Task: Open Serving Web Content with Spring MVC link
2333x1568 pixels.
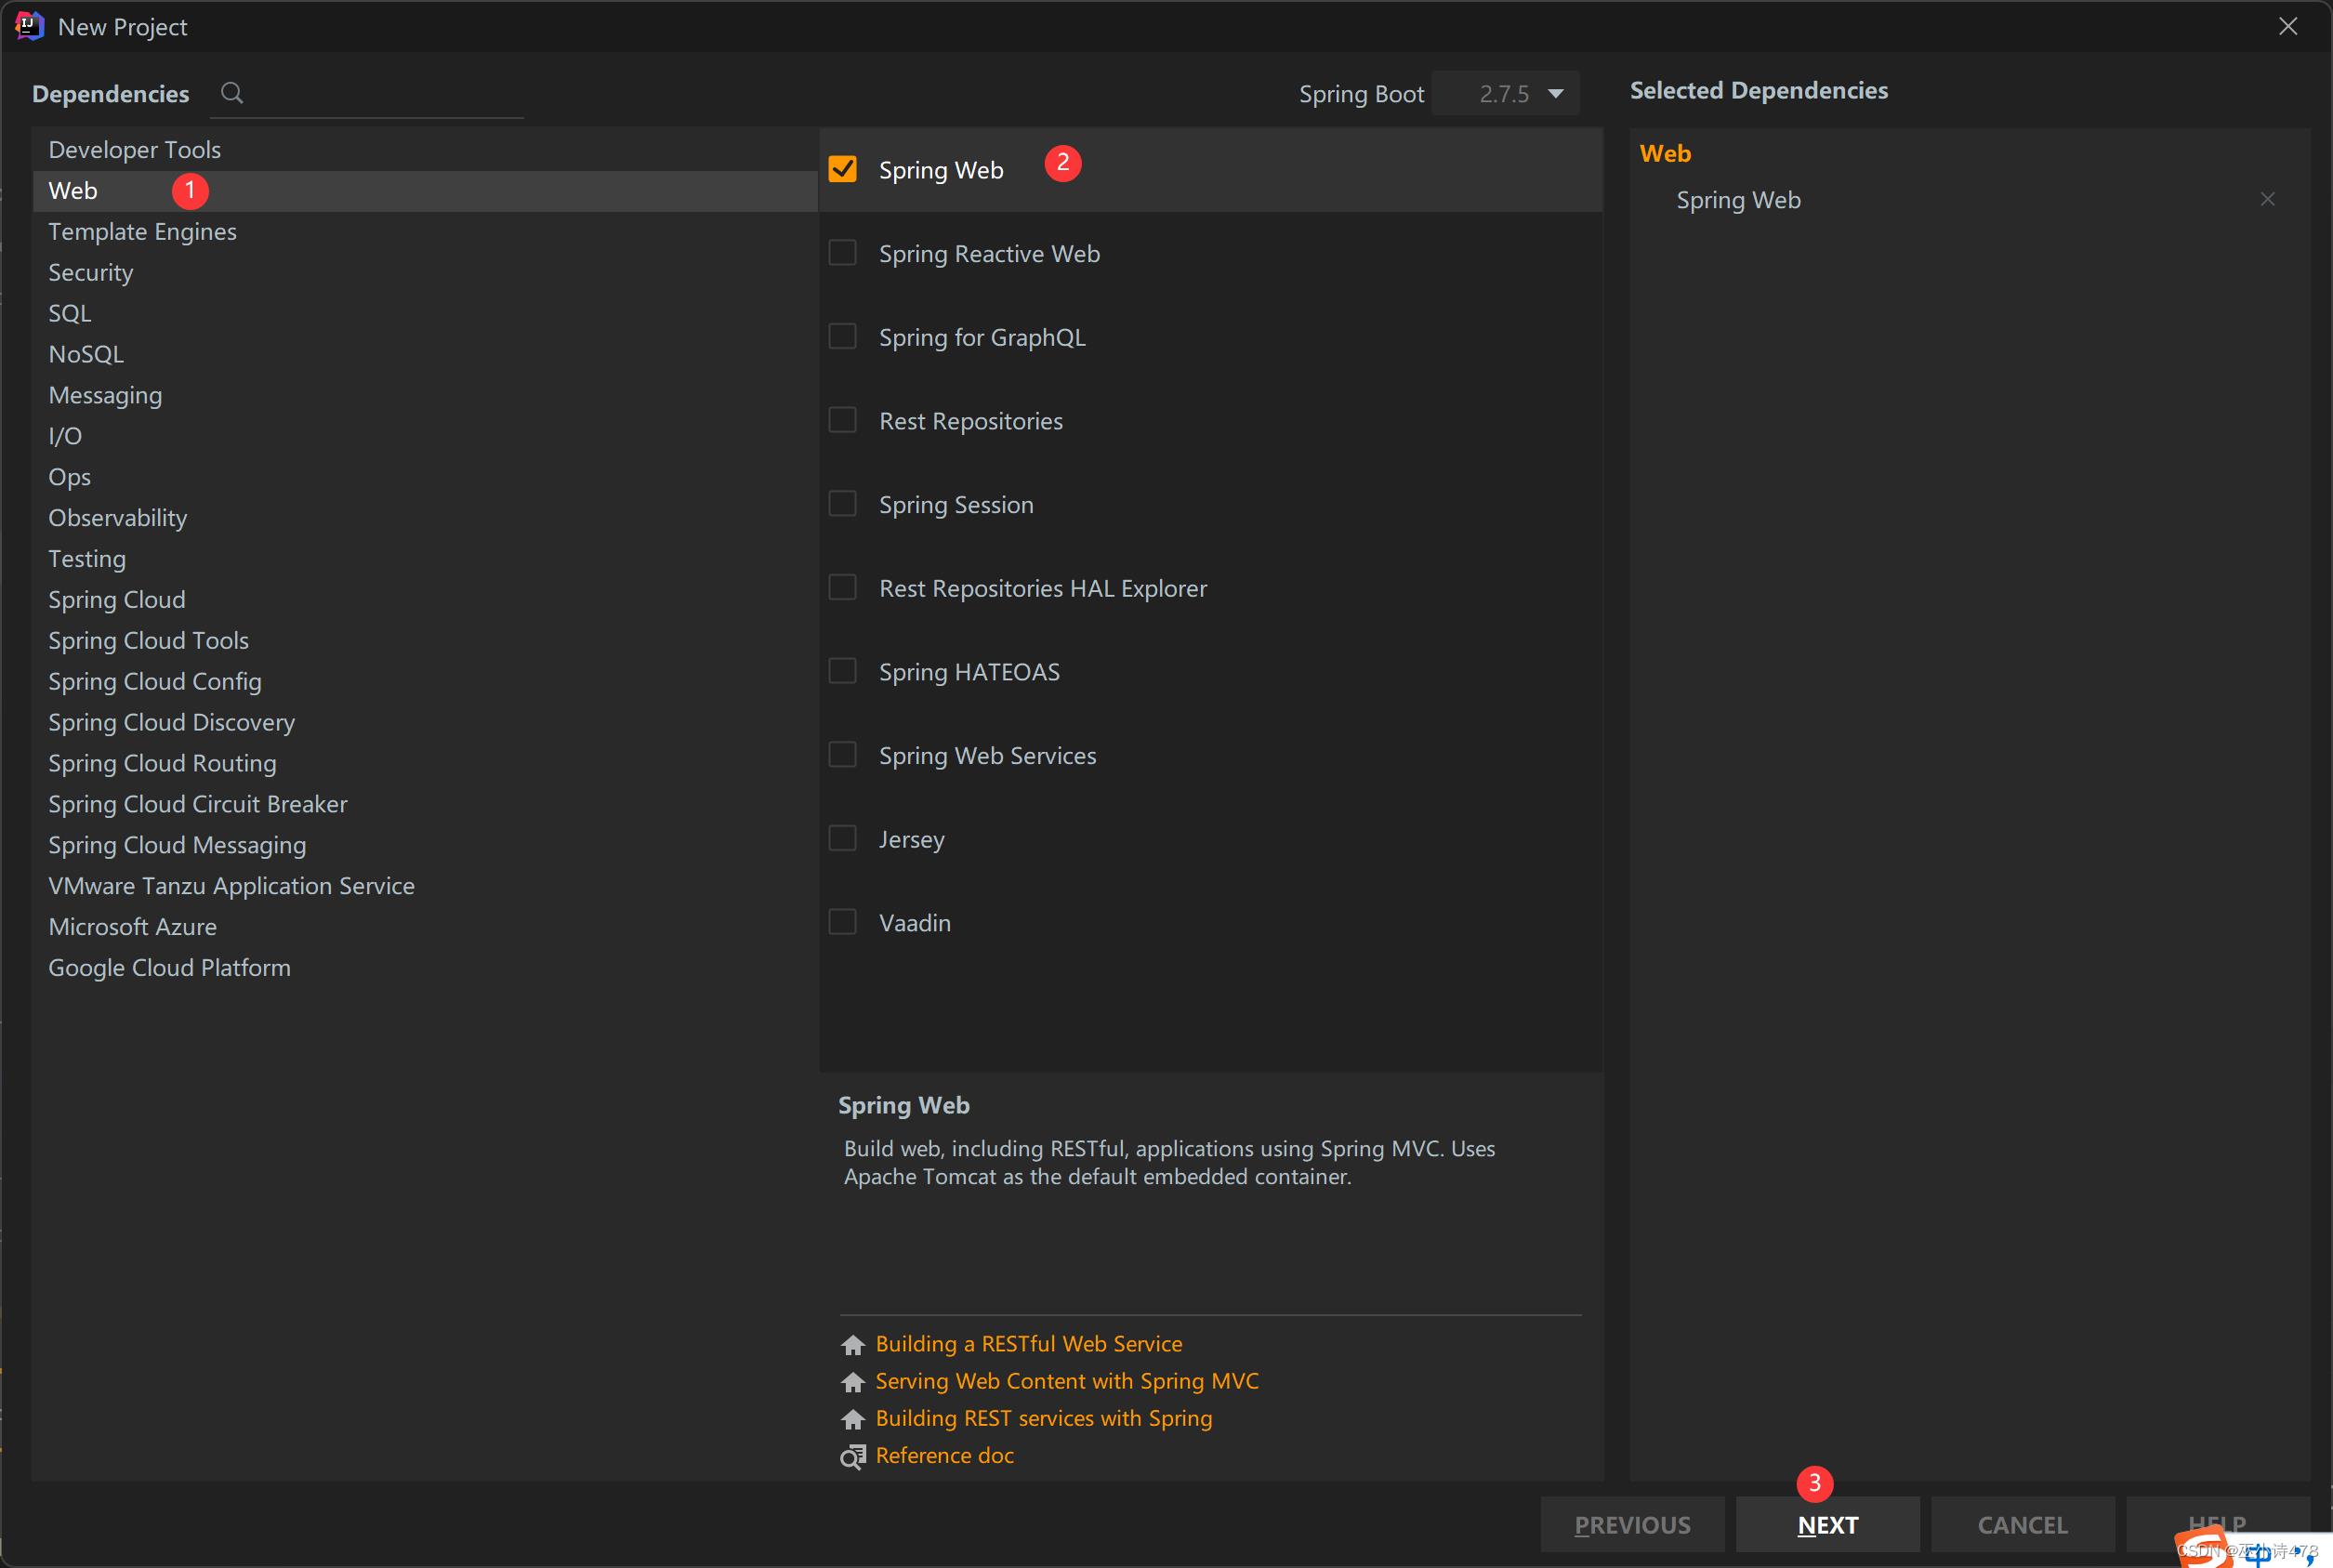Action: [1067, 1381]
